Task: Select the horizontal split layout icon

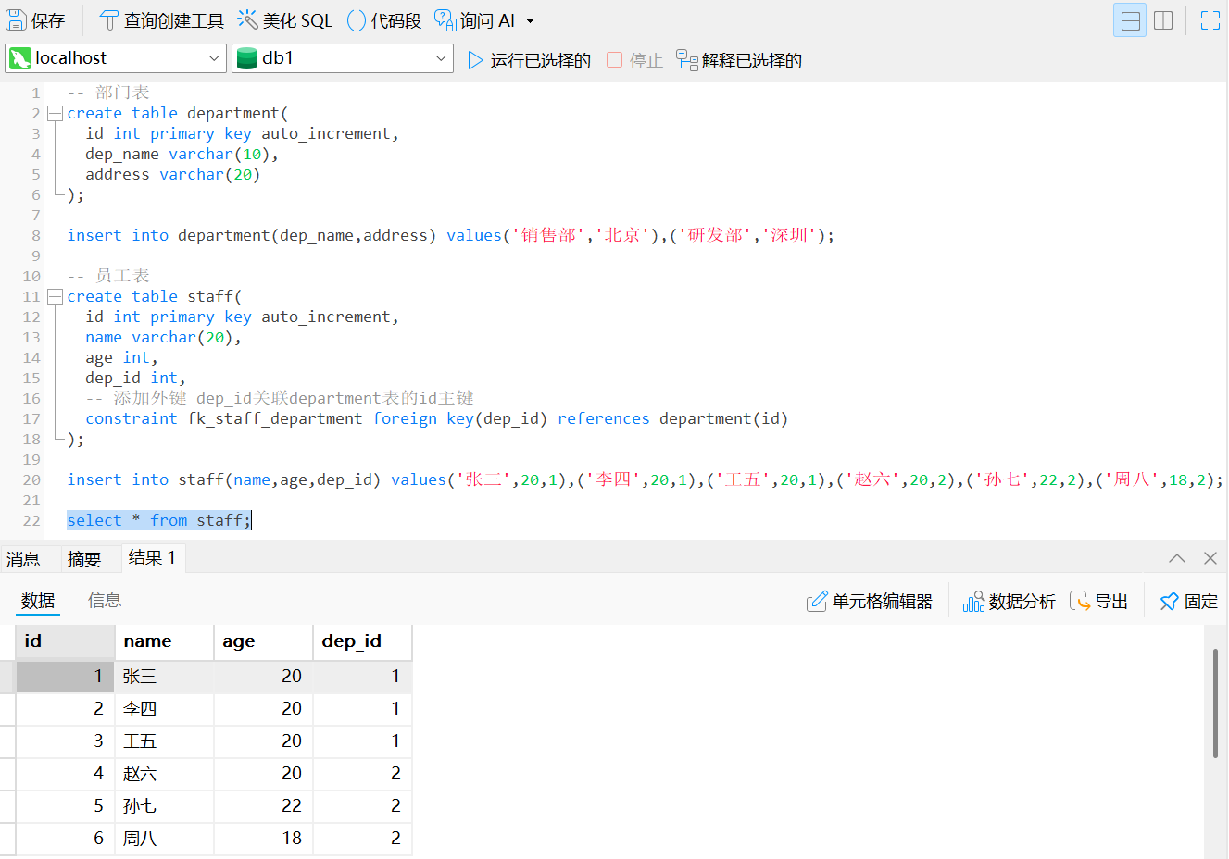Action: tap(1130, 20)
